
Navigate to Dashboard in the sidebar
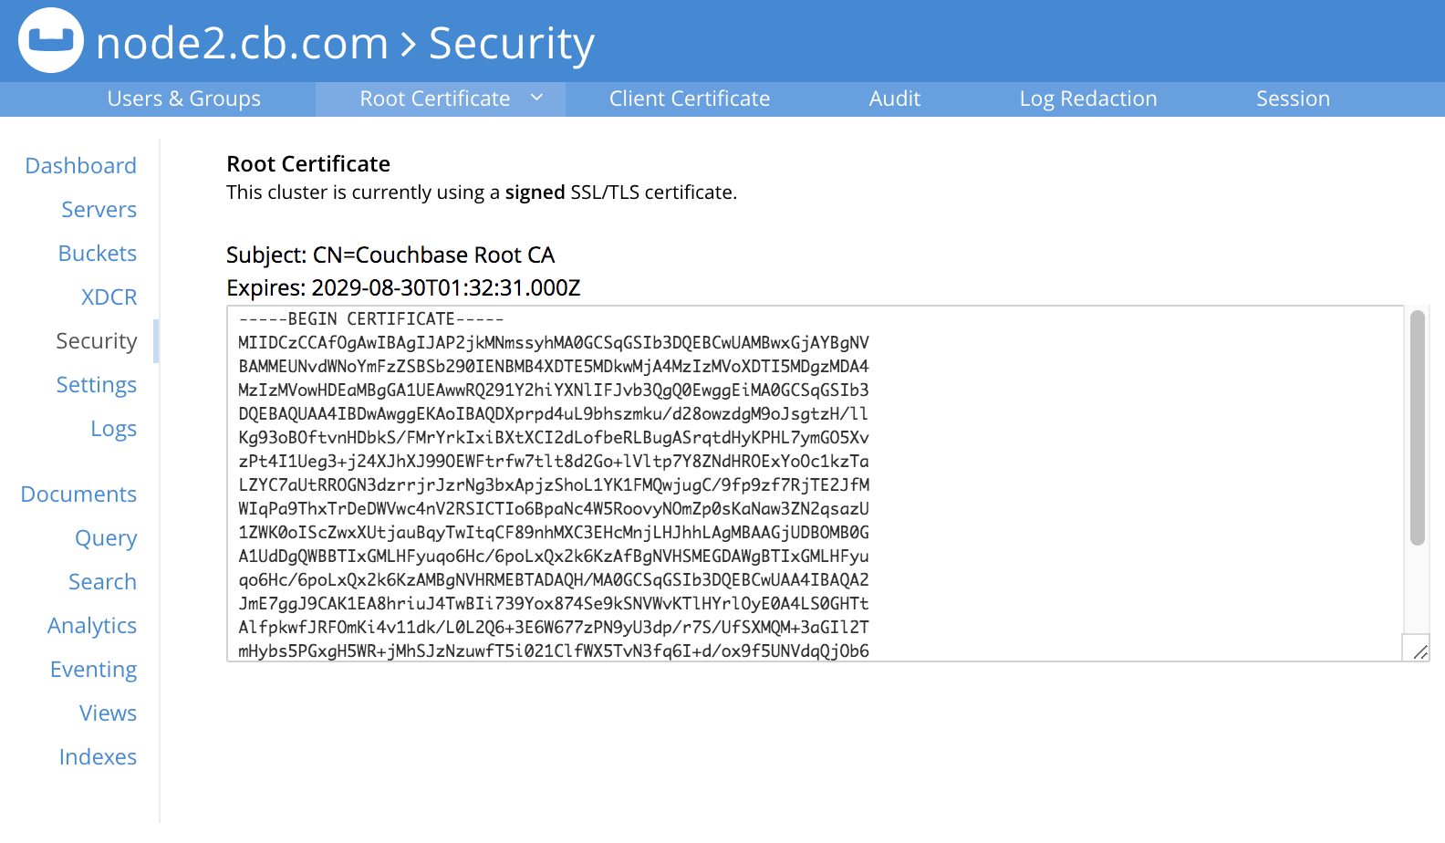pyautogui.click(x=81, y=166)
